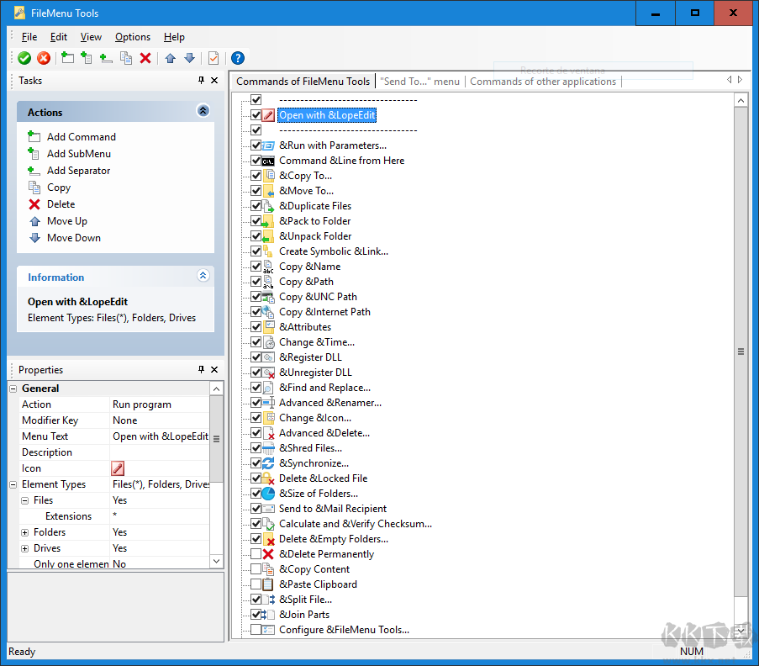Click the Paste Clipboard icon in command list
The image size is (759, 666).
click(268, 584)
